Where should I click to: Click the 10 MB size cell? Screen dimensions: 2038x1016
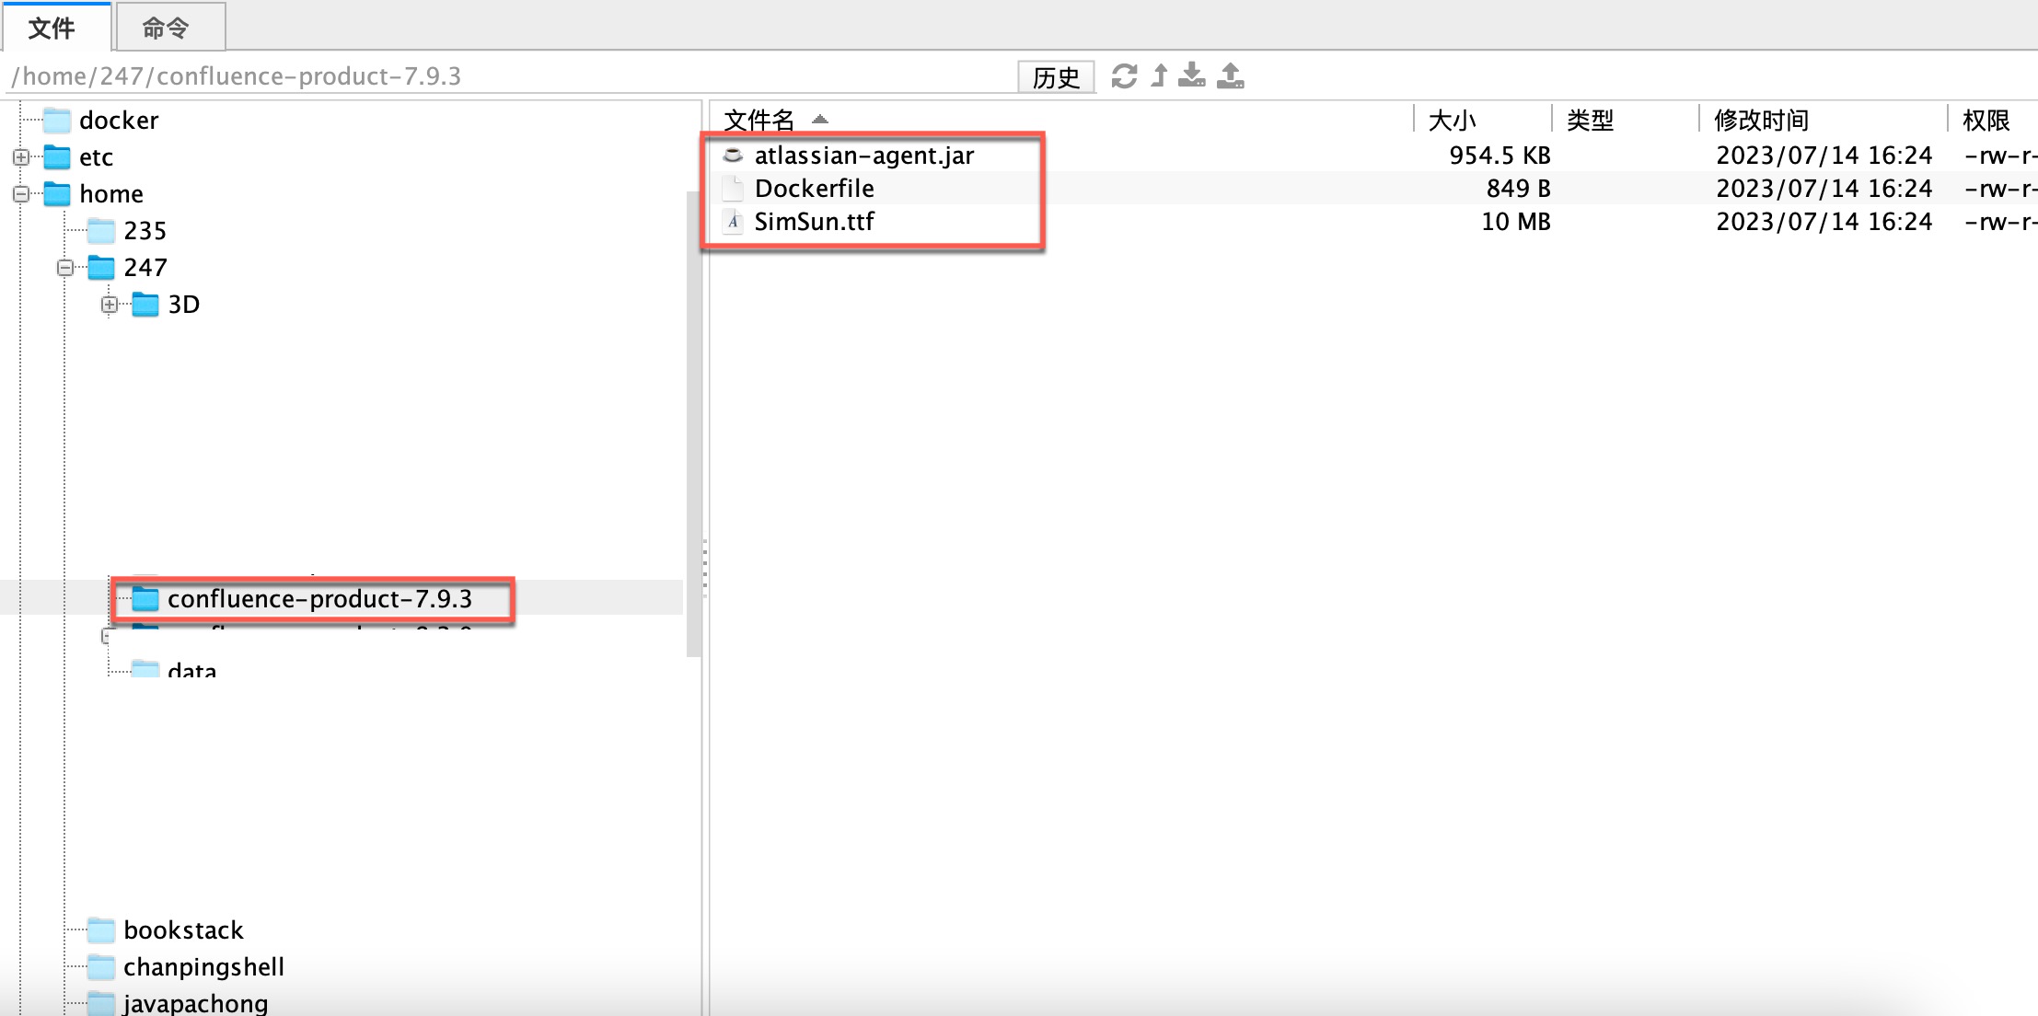pos(1515,222)
